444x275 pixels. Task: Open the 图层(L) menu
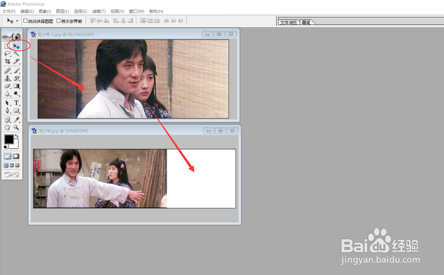pyautogui.click(x=62, y=11)
